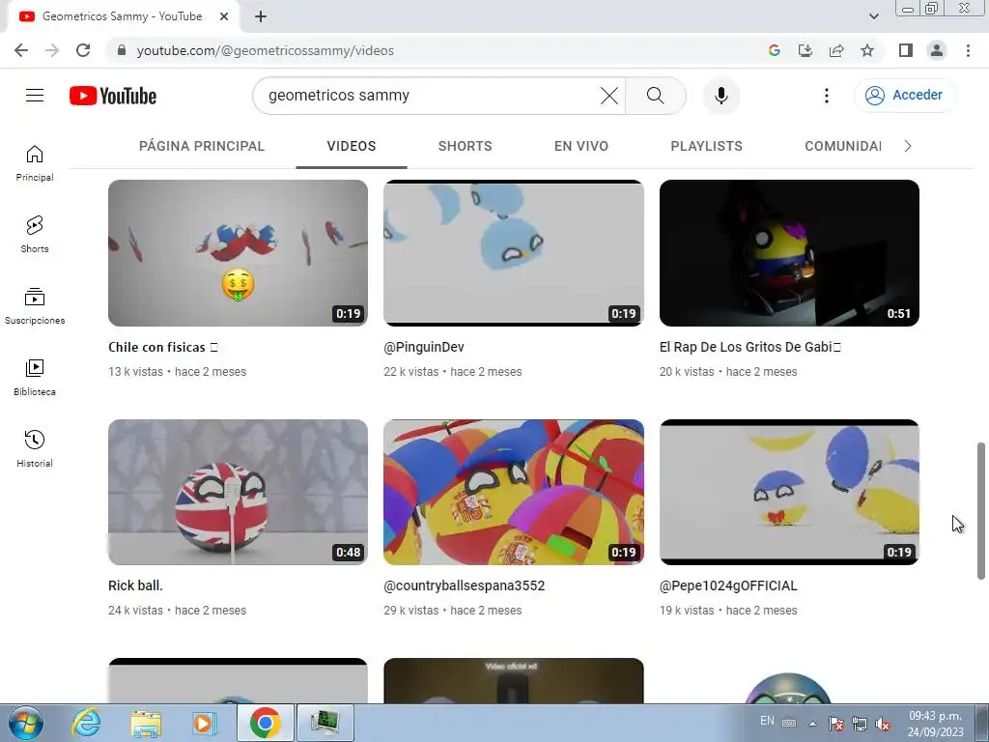Click the Chrome taskbar button

click(x=265, y=723)
